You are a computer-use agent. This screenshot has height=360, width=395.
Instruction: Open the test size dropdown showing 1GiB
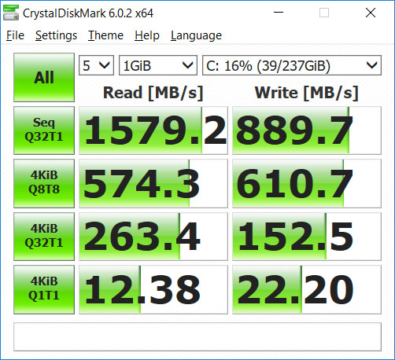(x=158, y=65)
